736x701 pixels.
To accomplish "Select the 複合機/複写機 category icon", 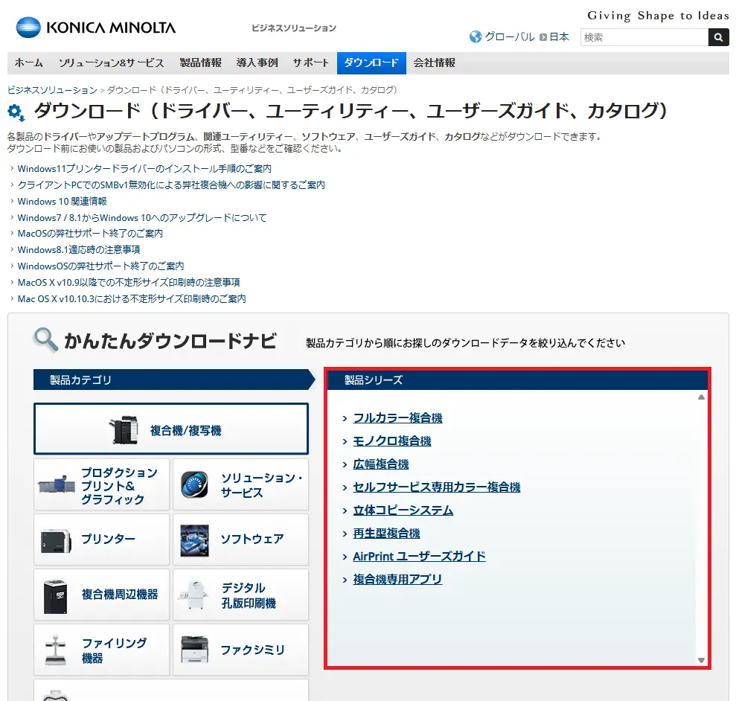I will point(124,430).
